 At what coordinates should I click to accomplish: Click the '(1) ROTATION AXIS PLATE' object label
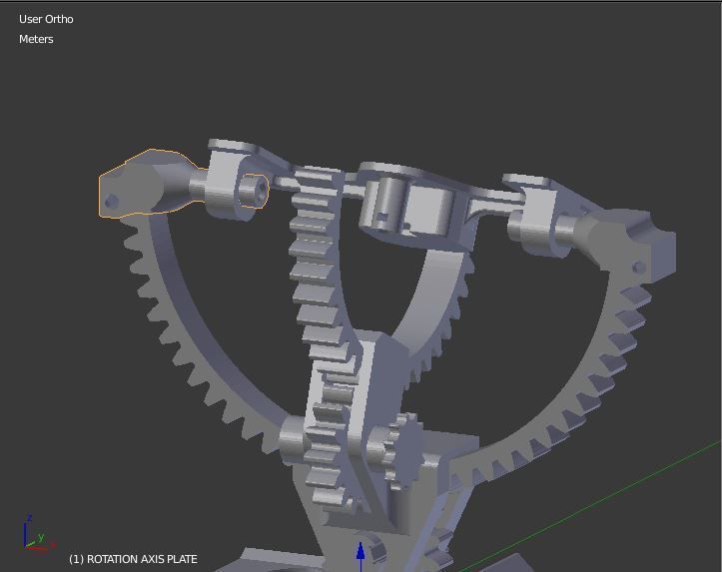tap(133, 559)
